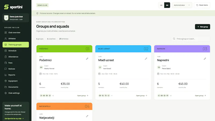This screenshot has height=121, width=215.
Task: Click the €35.00 monthly fee
Action: click(65, 84)
